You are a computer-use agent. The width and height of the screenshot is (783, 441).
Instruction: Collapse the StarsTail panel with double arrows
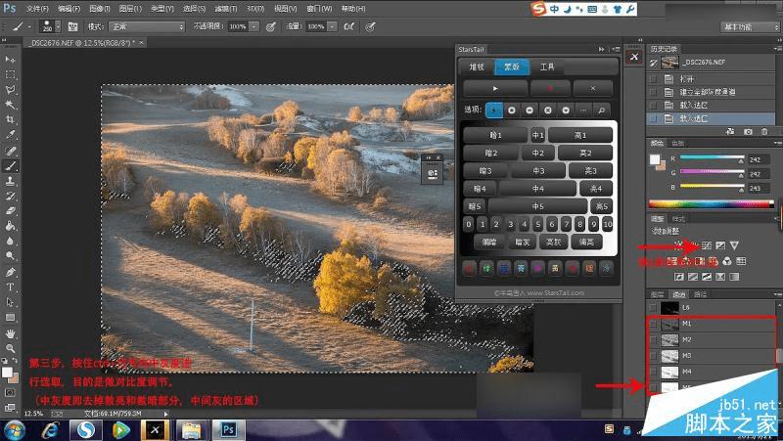pos(601,50)
